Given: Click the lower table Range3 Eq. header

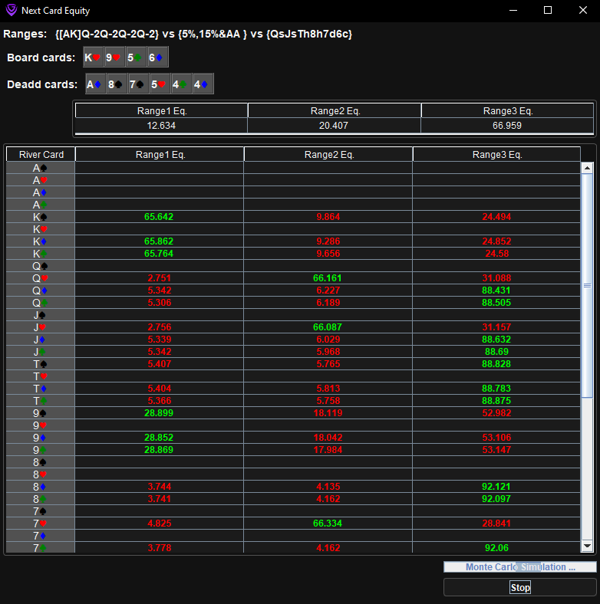Looking at the screenshot, I should [x=496, y=155].
